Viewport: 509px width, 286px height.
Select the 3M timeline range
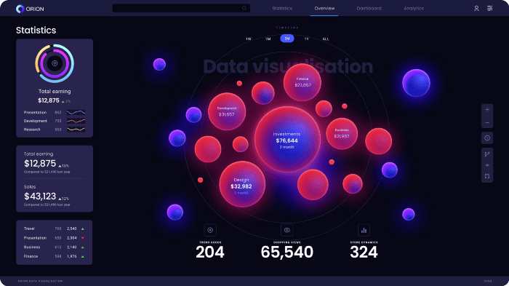287,39
